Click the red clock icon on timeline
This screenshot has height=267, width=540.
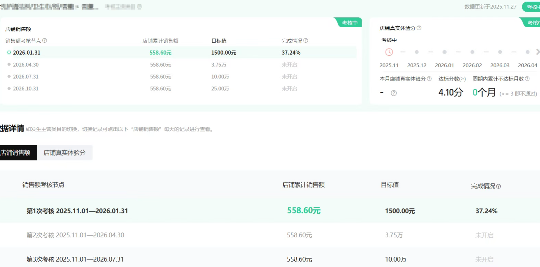click(x=389, y=52)
